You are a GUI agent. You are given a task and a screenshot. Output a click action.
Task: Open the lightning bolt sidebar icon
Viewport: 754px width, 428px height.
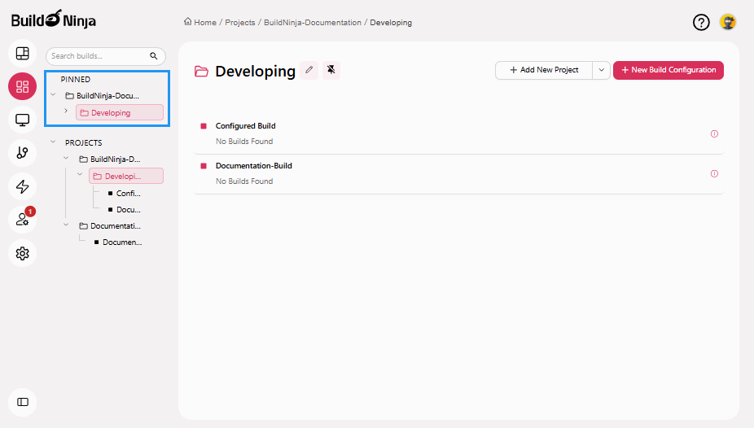pyautogui.click(x=22, y=186)
